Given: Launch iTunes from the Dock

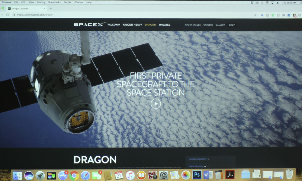Looking at the screenshot, I should (130, 176).
